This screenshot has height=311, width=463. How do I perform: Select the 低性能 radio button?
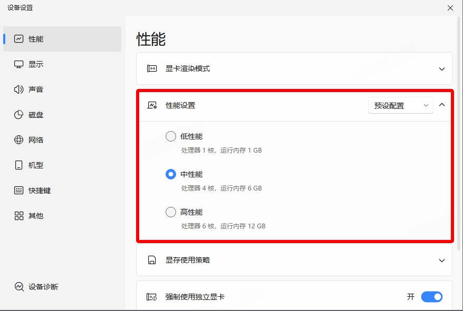pyautogui.click(x=171, y=136)
